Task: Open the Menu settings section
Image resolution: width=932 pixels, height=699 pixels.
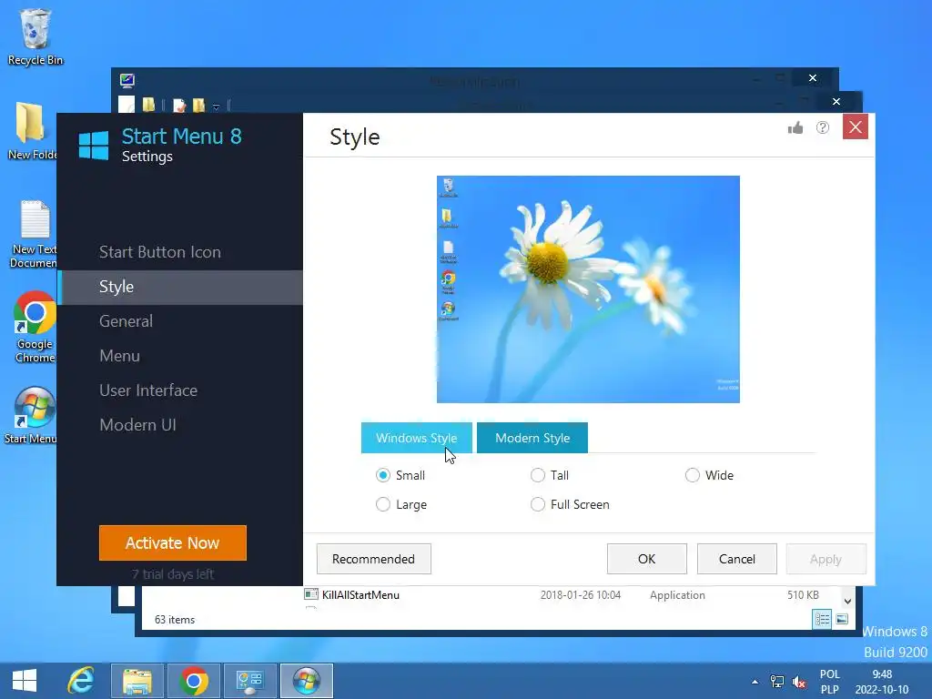Action: [x=119, y=356]
